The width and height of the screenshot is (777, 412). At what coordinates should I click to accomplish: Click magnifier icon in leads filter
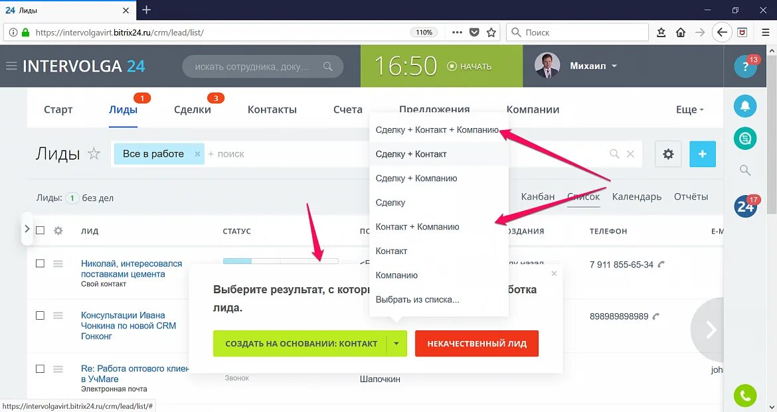614,154
